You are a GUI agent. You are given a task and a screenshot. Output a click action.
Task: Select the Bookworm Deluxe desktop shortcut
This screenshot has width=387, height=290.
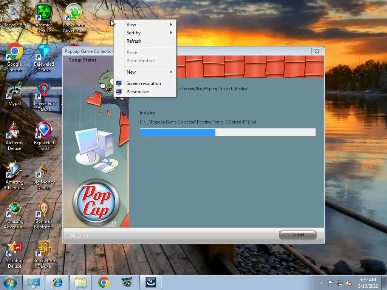(x=44, y=254)
